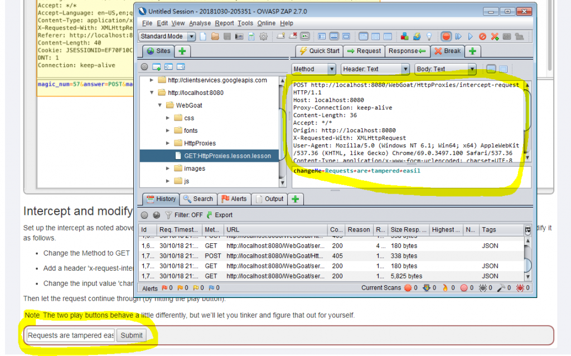Open the File menu
The width and height of the screenshot is (571, 356).
point(147,23)
